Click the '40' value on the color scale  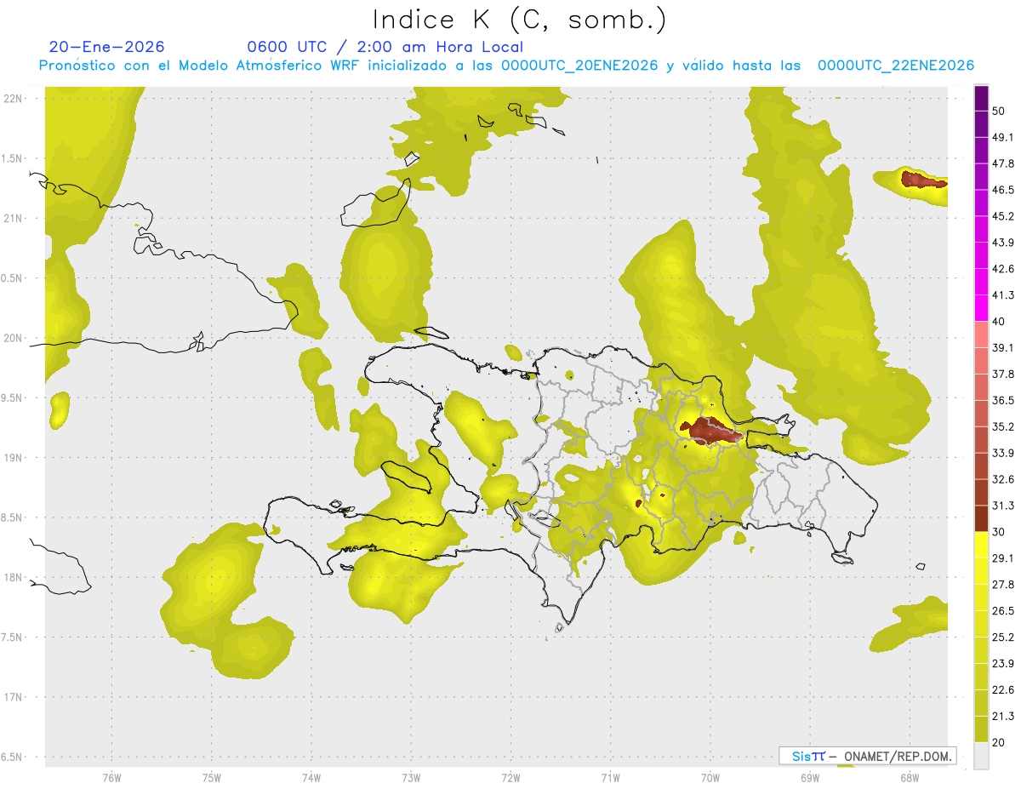point(999,322)
